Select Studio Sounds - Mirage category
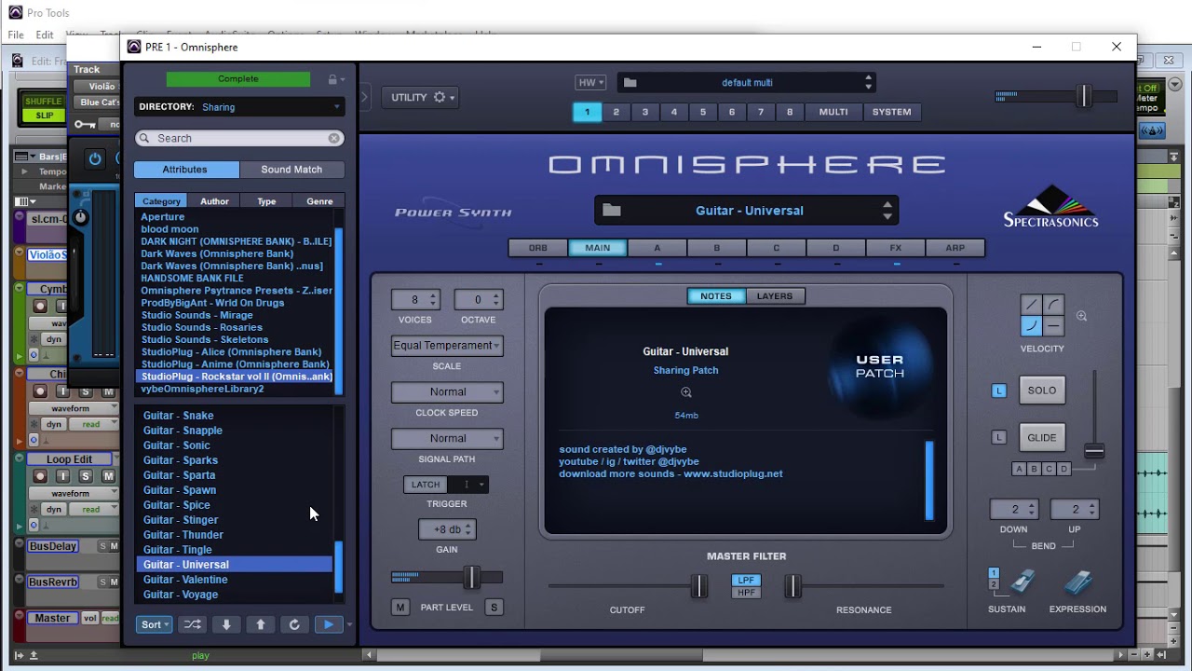1192x671 pixels. (196, 315)
